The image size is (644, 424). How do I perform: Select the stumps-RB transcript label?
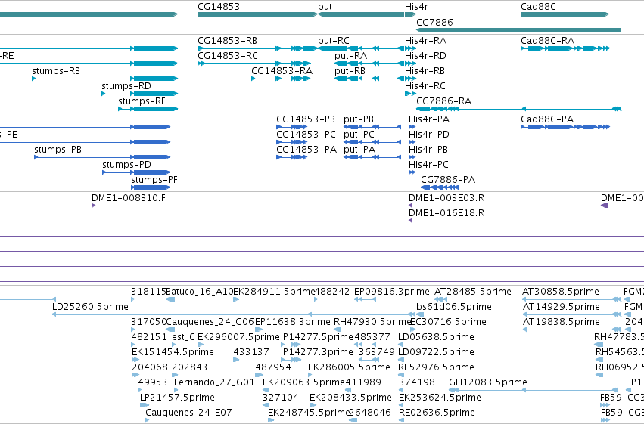click(x=56, y=71)
